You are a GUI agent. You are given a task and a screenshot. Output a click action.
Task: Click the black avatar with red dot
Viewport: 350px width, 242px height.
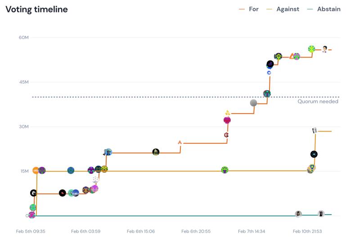63,193
